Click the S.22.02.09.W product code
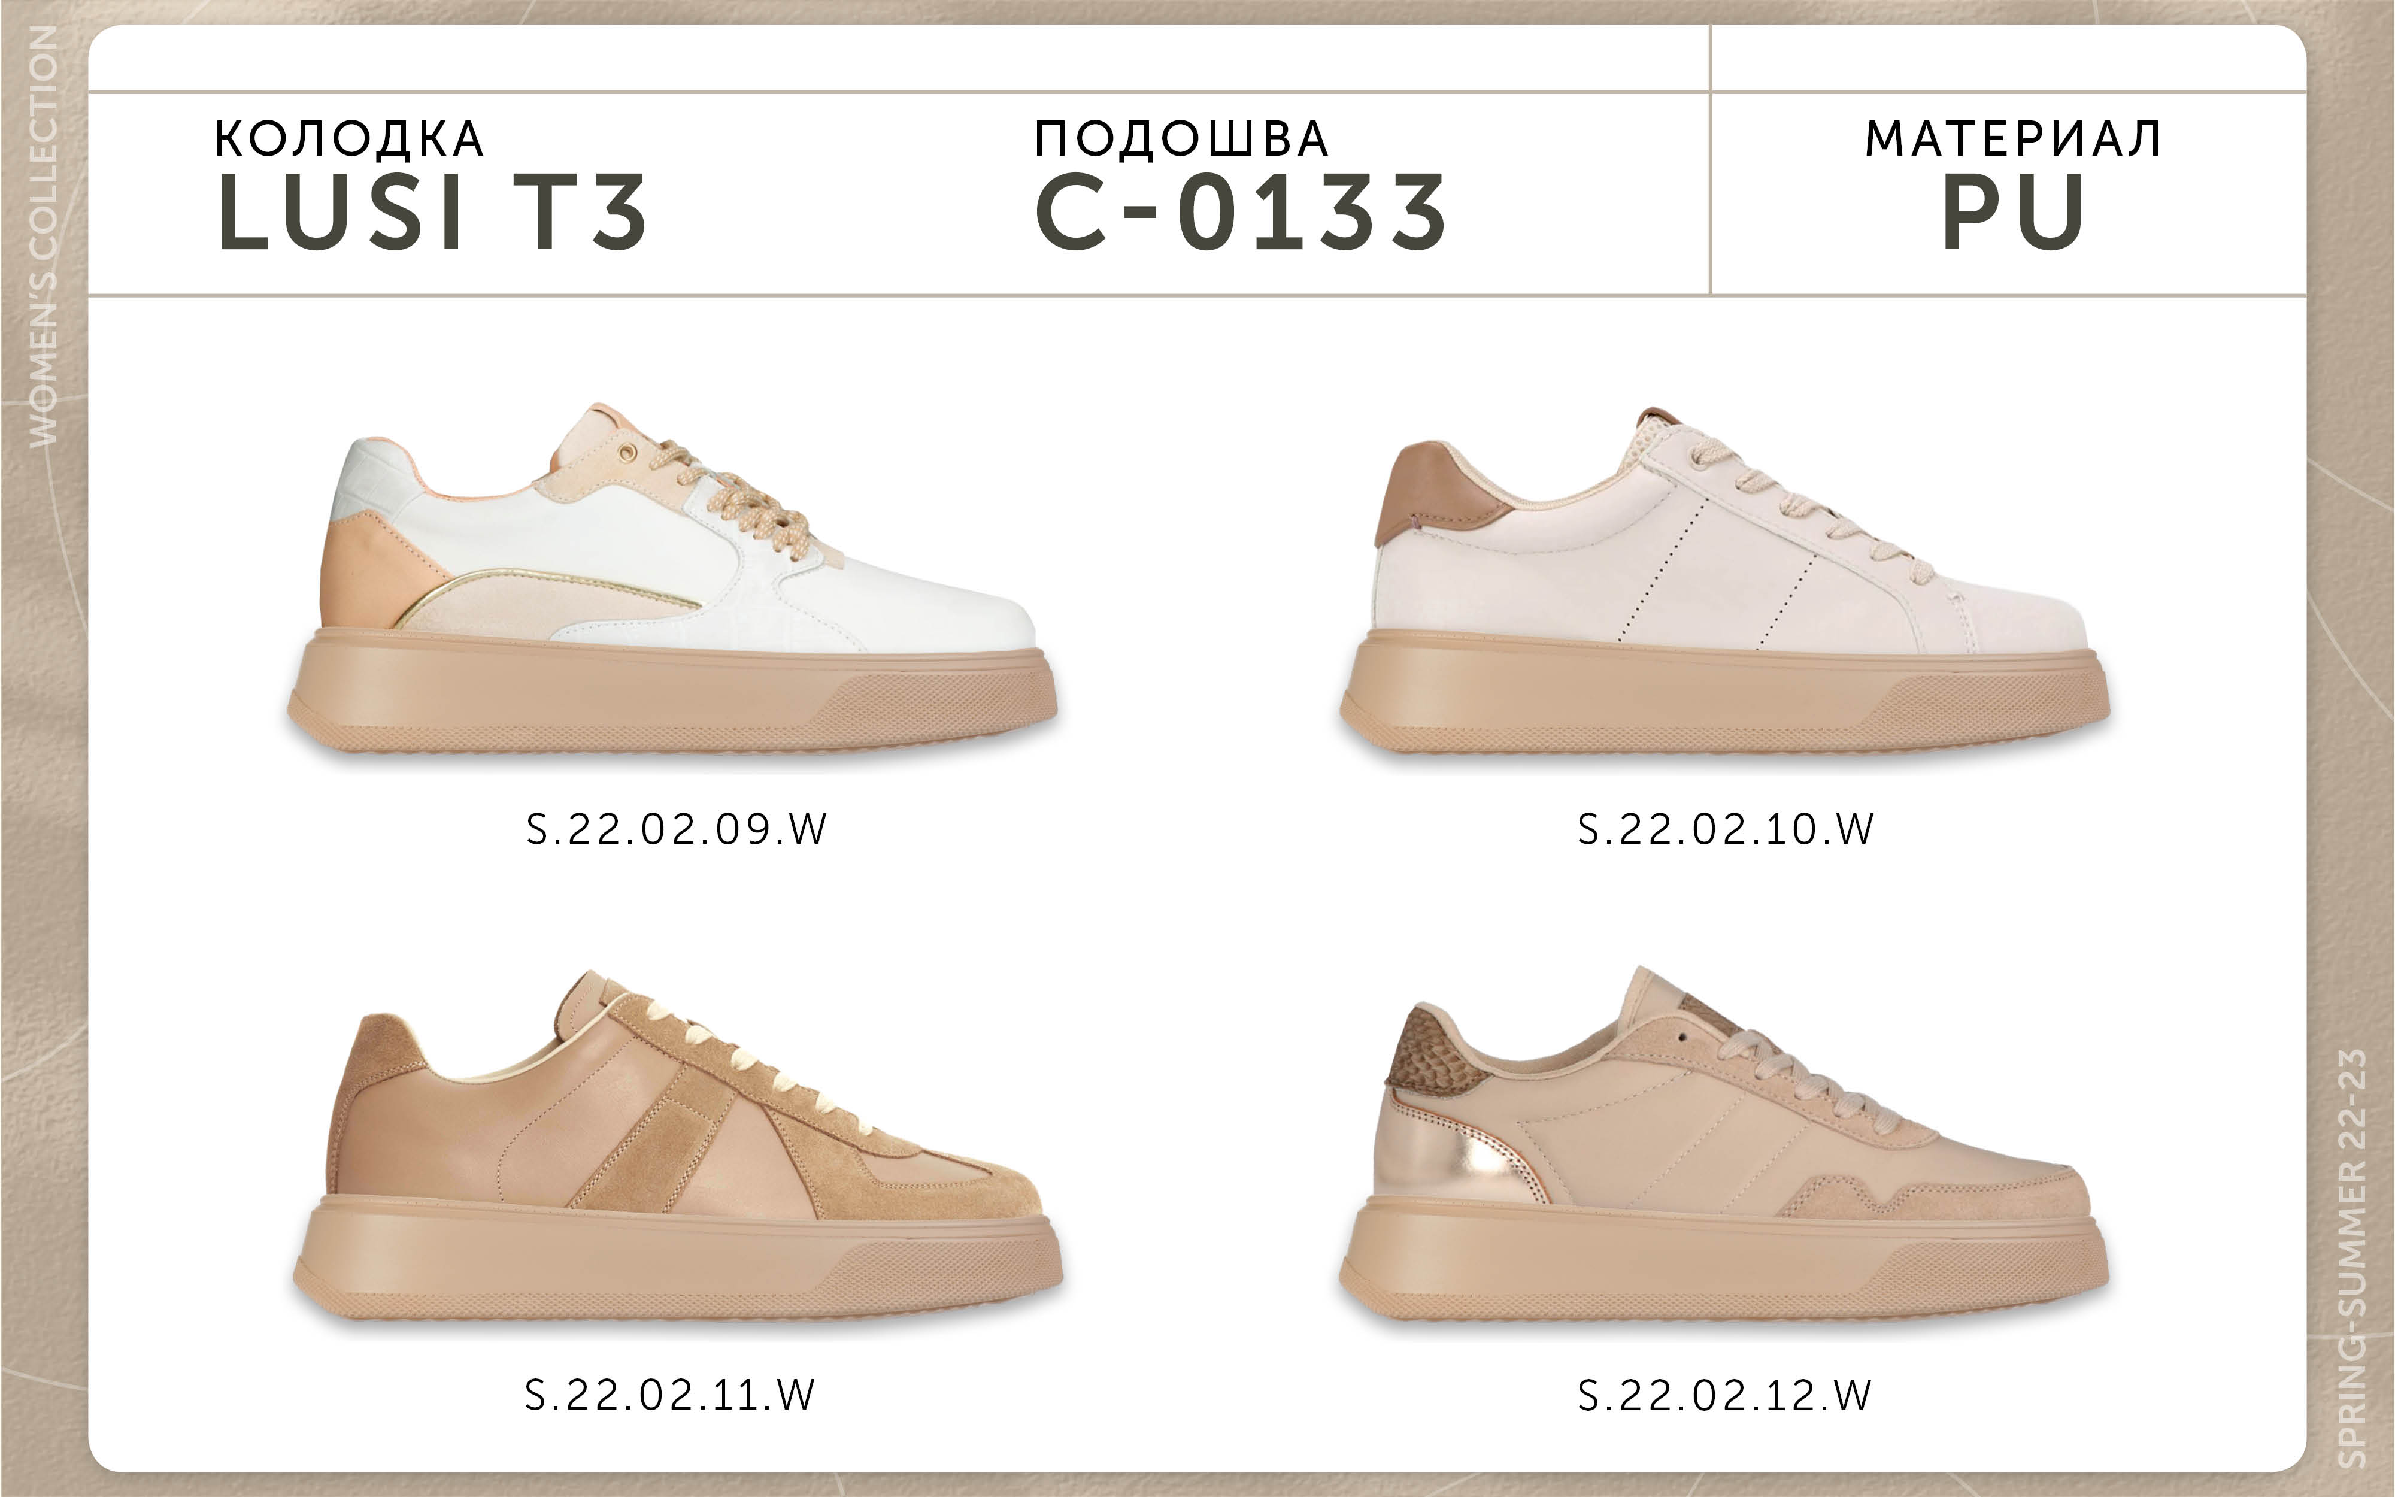This screenshot has height=1497, width=2395. pyautogui.click(x=676, y=829)
